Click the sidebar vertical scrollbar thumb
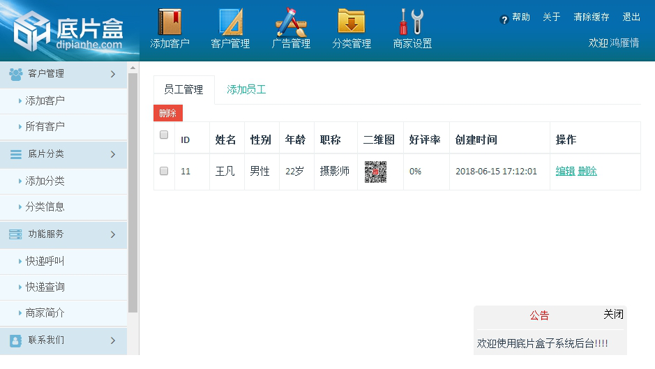This screenshot has height=369, width=655. click(x=133, y=193)
